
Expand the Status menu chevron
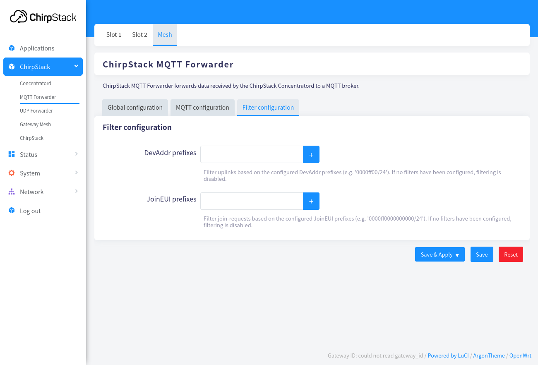point(76,154)
